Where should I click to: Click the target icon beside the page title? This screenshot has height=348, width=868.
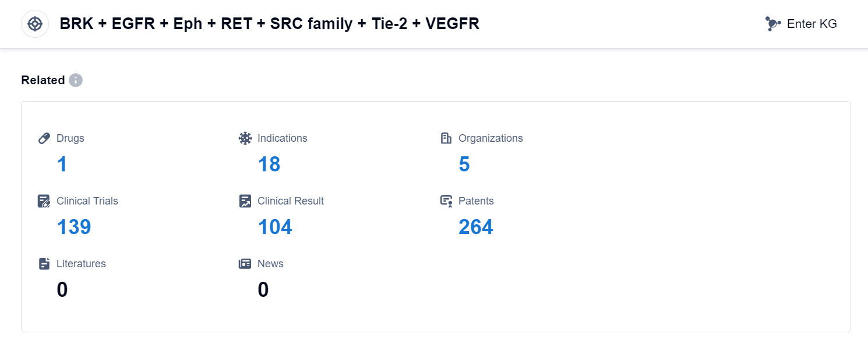(35, 24)
